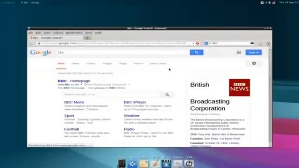
Task: Launch the video clapperboard dock icon
Action: (x=166, y=164)
